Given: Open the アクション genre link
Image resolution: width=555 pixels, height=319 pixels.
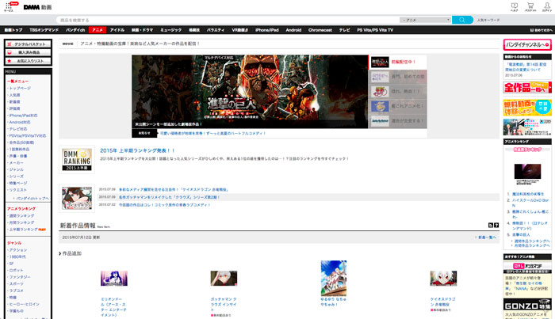Looking at the screenshot, I should (18, 250).
